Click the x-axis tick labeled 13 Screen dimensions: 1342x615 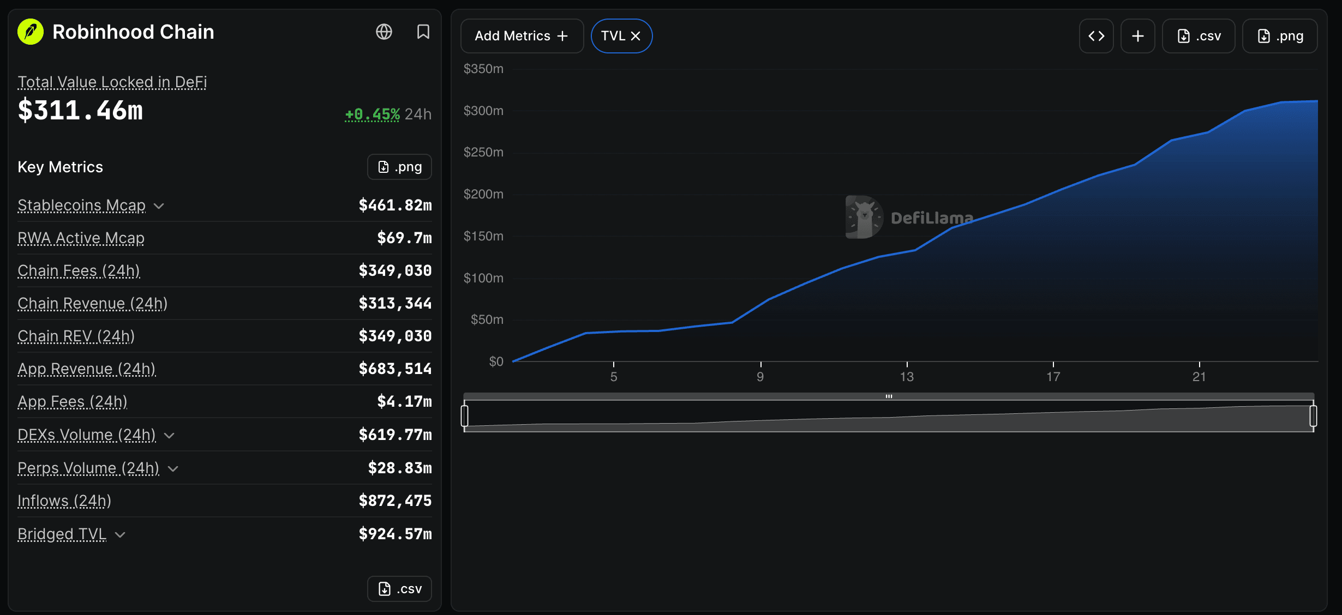coord(907,377)
